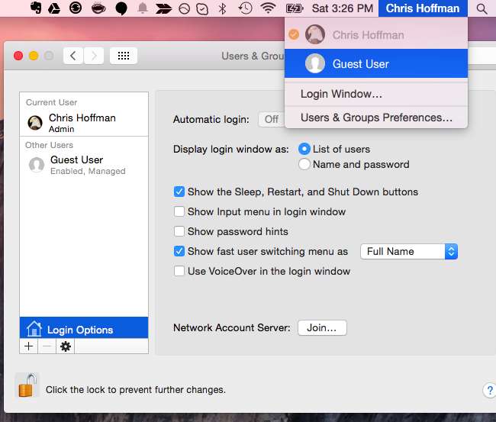Enable Show password hints checkbox
Image resolution: width=496 pixels, height=422 pixels.
(179, 231)
